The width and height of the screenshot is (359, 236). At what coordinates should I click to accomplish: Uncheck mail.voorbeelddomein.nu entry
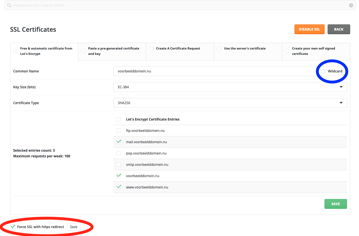(x=118, y=142)
